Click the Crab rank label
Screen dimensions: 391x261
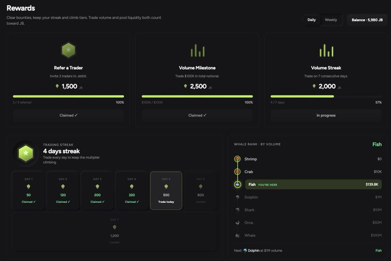coord(248,172)
